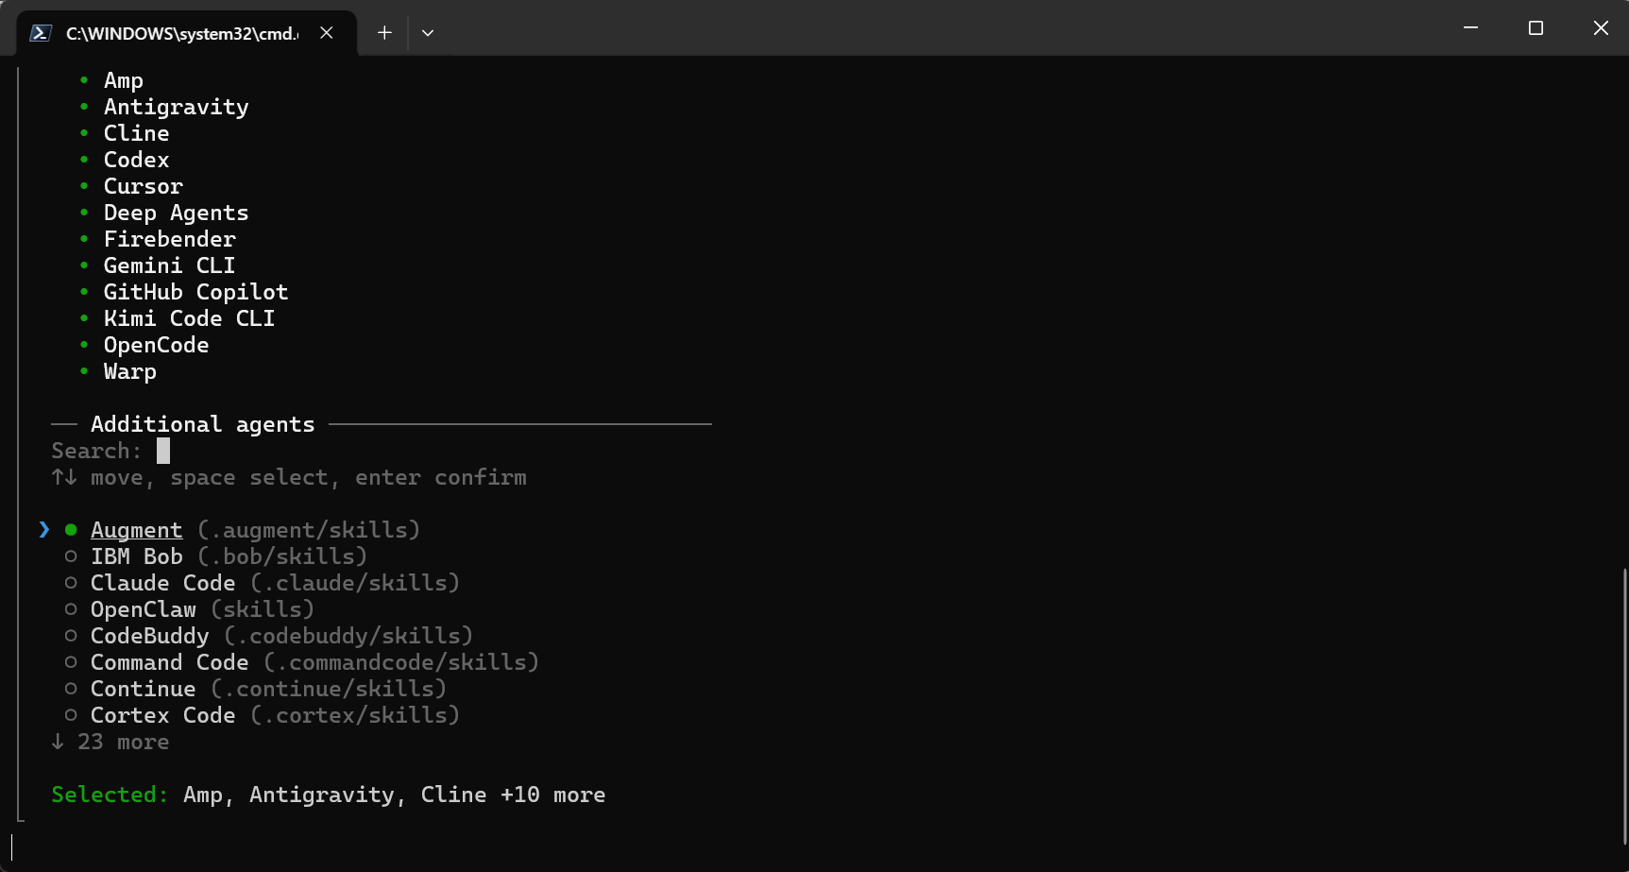Click the (.codebuddy/skills) path text
The width and height of the screenshot is (1629, 872).
[348, 636]
